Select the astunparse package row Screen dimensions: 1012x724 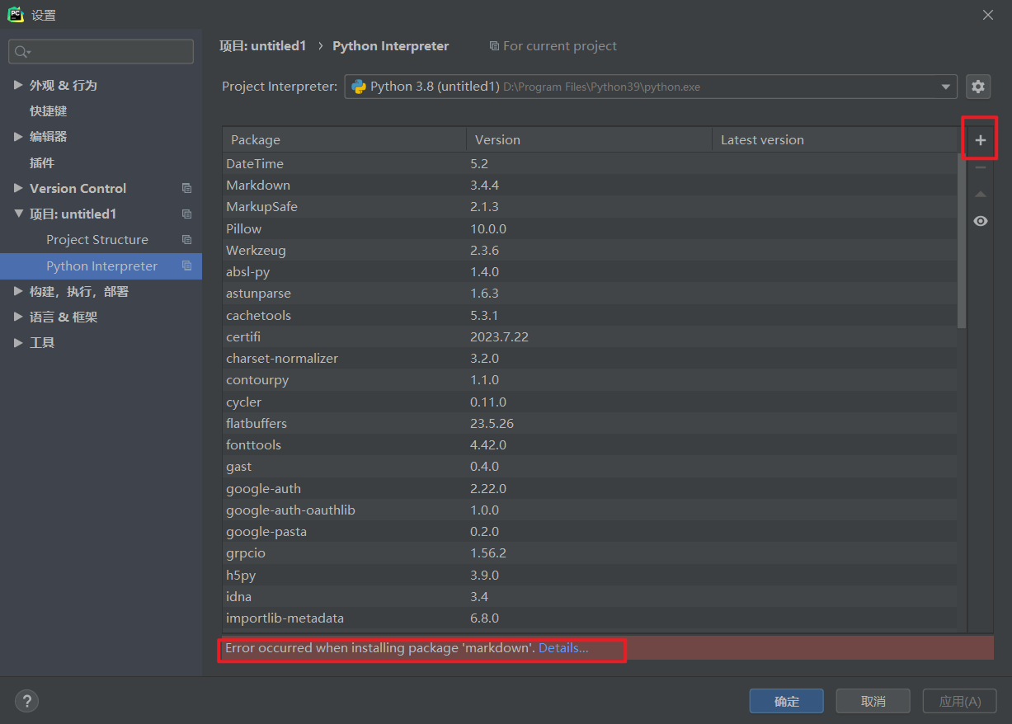pos(590,293)
